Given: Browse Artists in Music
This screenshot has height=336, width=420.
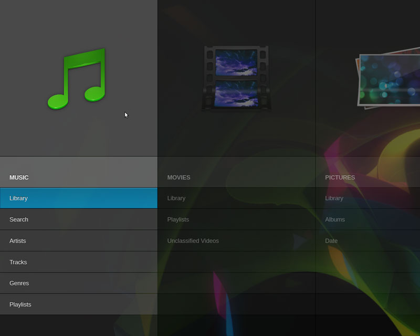Looking at the screenshot, I should 79,240.
